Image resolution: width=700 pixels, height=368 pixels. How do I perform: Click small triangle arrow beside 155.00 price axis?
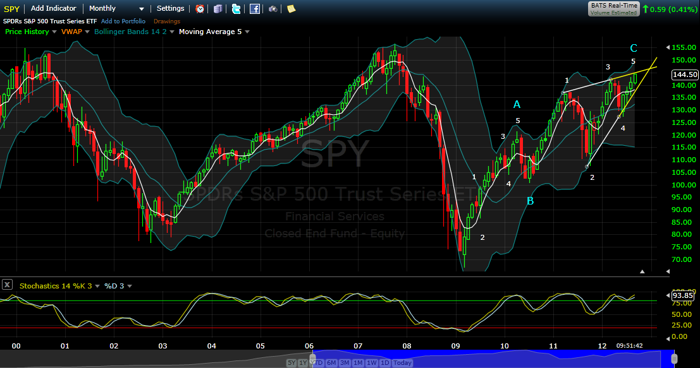tap(667, 47)
